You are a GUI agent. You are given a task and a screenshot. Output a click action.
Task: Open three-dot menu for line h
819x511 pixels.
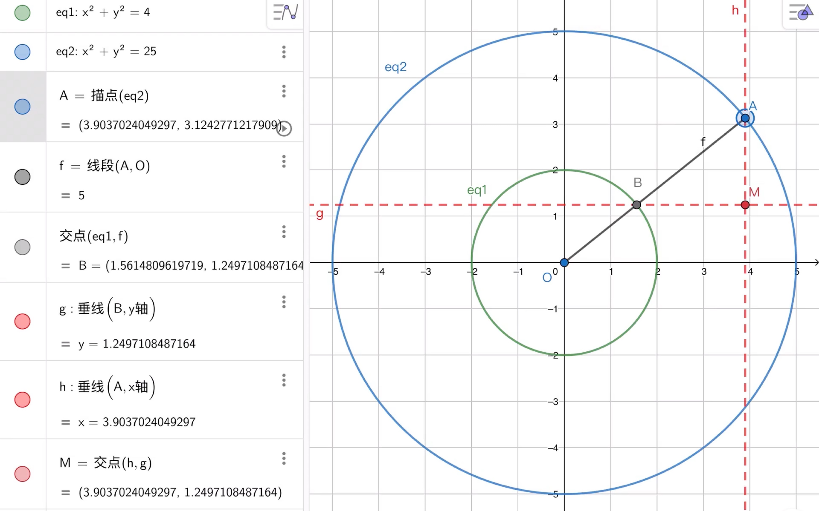tap(284, 380)
